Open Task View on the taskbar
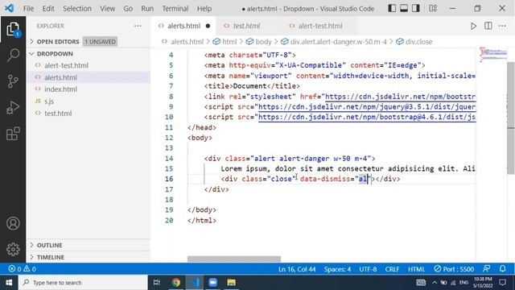Viewport: 515px width, 290px height. click(157, 283)
